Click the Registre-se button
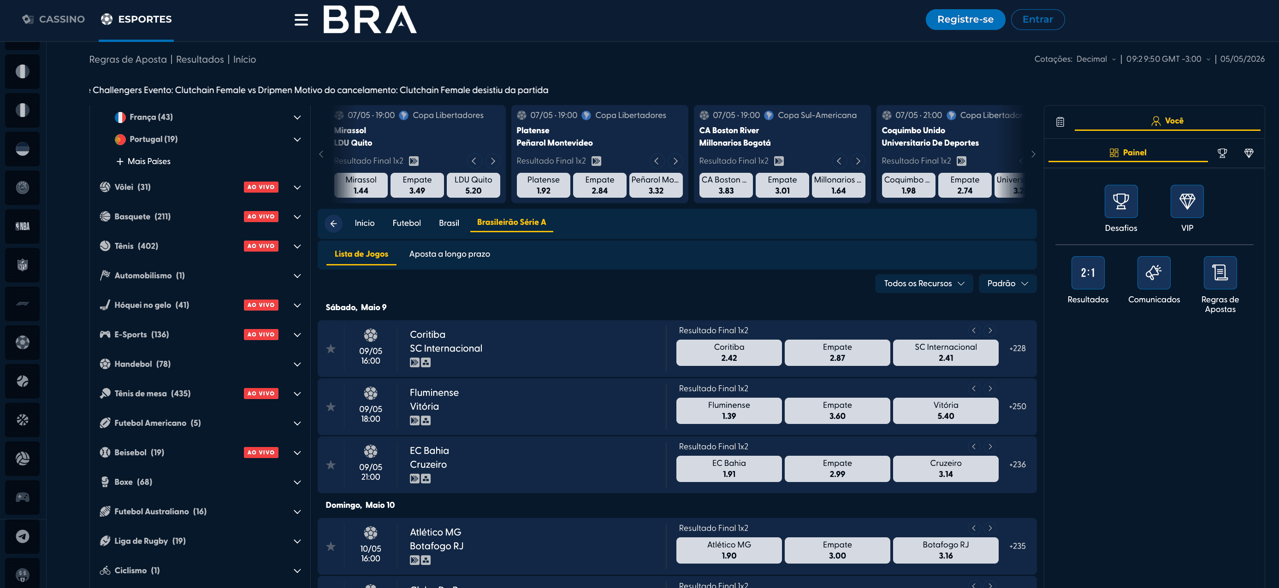The image size is (1279, 588). [965, 19]
